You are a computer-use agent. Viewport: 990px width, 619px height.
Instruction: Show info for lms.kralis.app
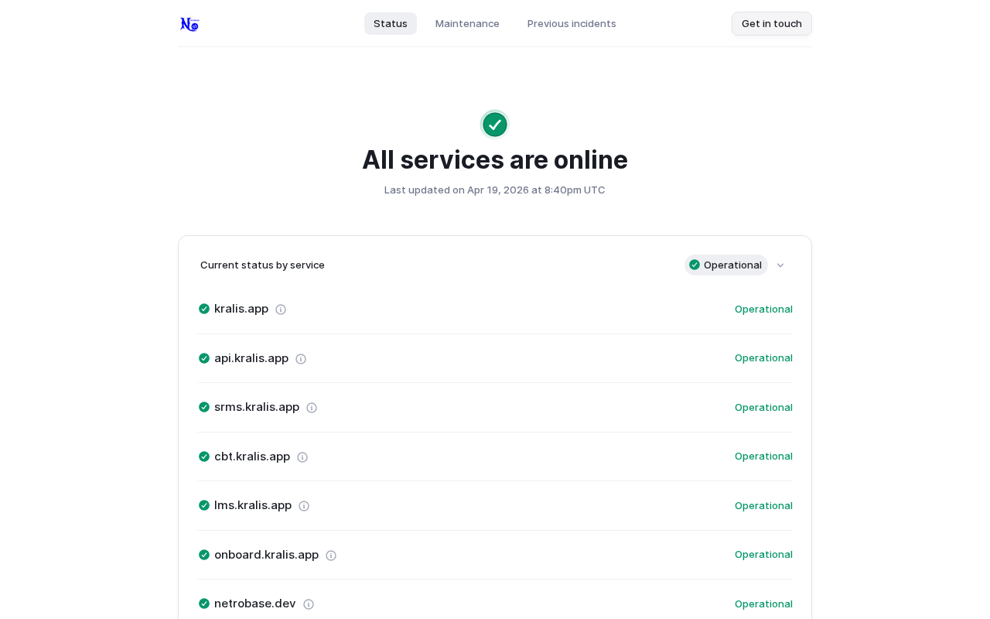tap(304, 506)
